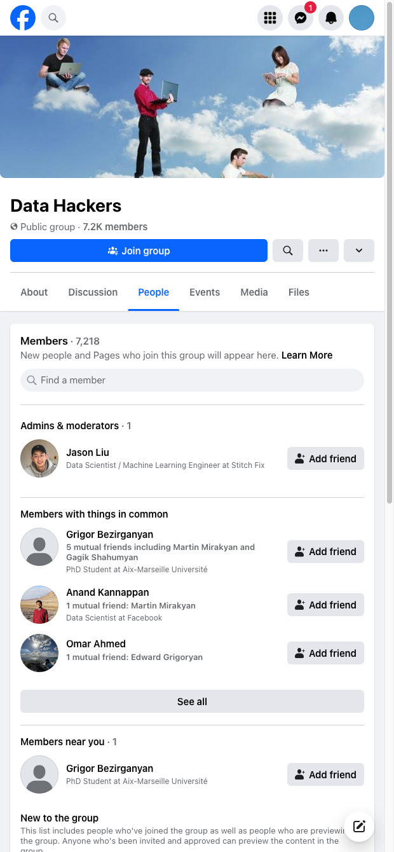394x852 pixels.
Task: Switch to the Discussion tab
Action: 93,292
